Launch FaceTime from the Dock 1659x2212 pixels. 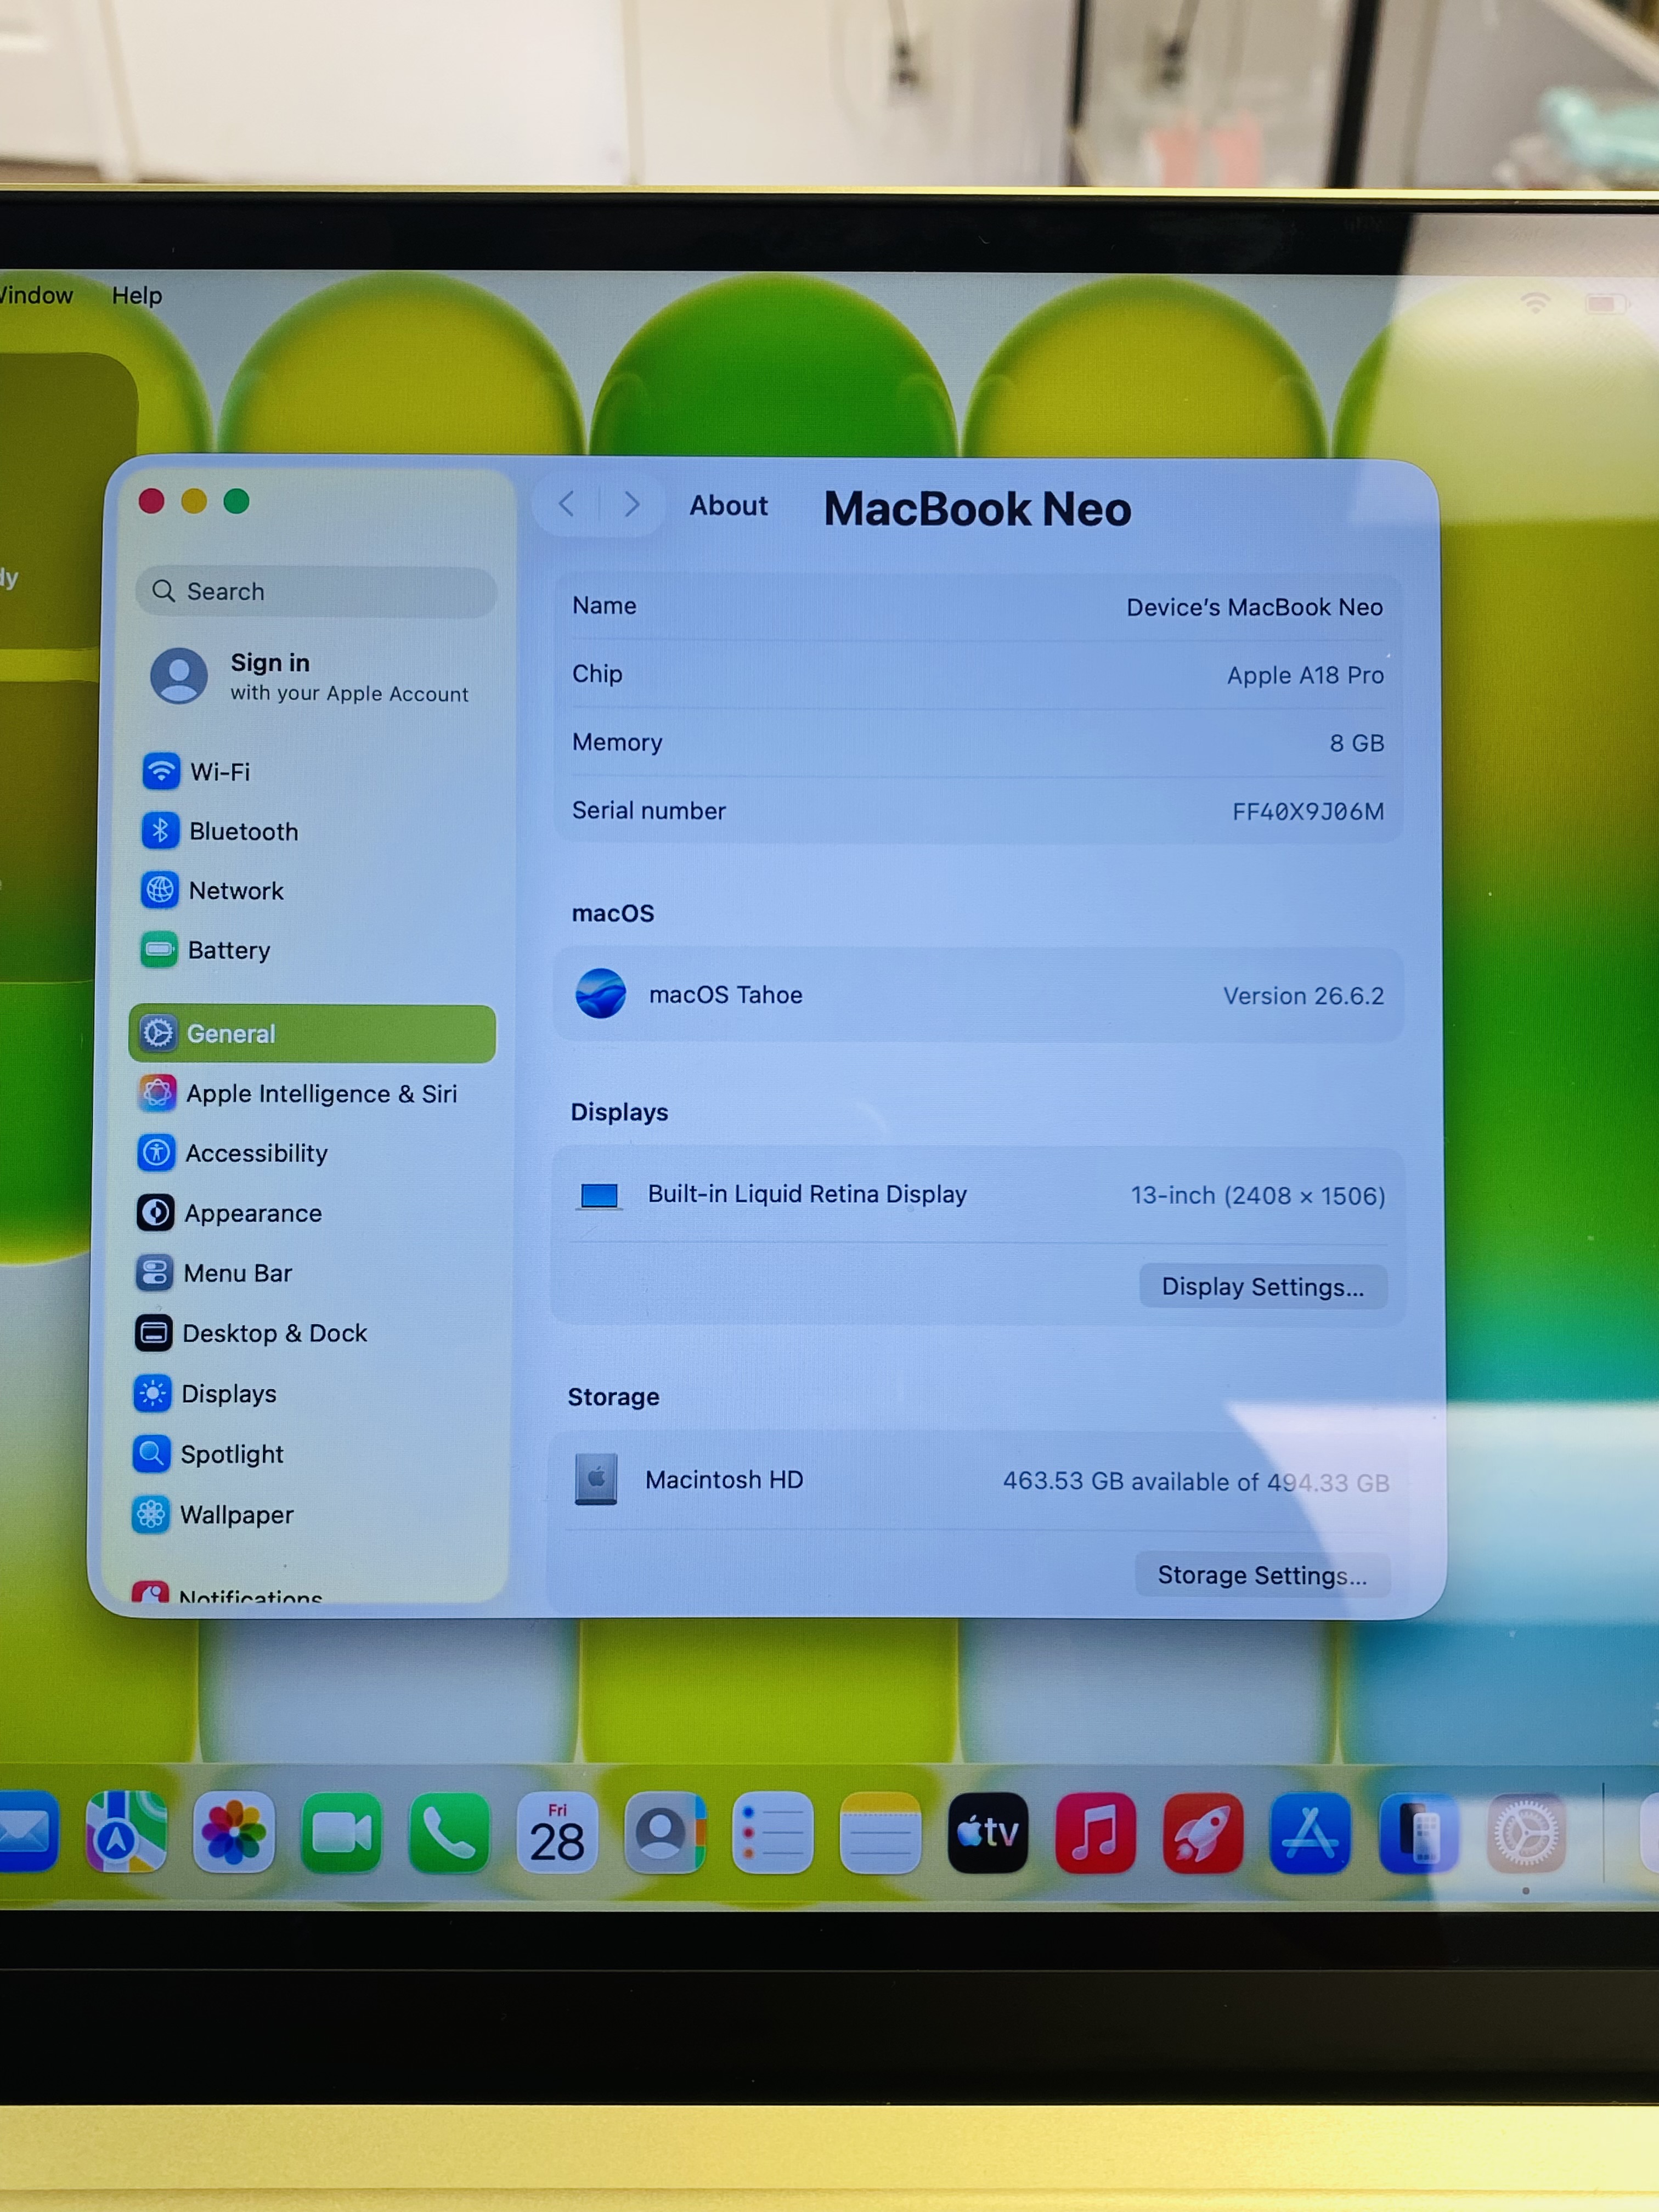[341, 1832]
